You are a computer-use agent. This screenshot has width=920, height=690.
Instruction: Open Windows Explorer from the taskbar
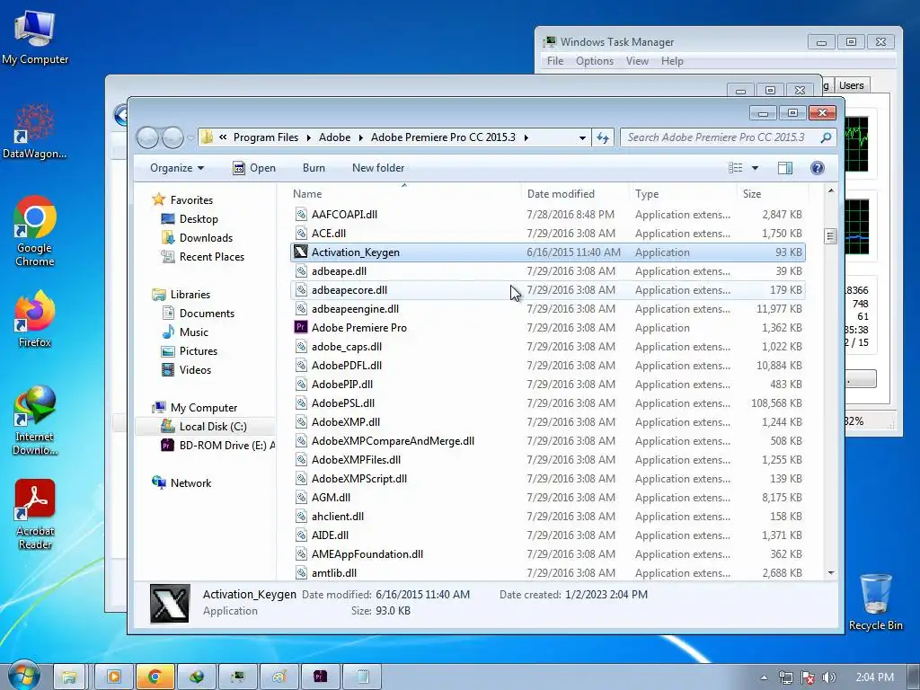click(x=69, y=677)
